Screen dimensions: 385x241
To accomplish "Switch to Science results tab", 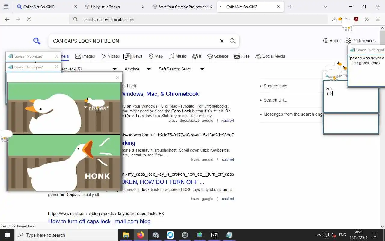I will point(218,56).
